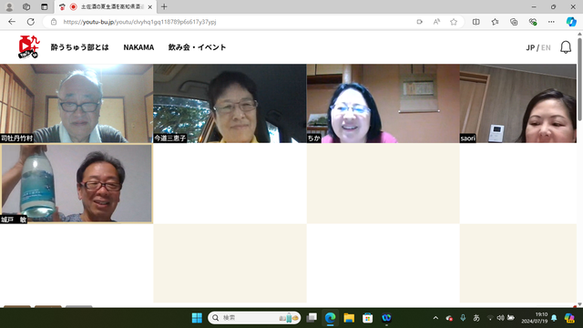583x328 pixels.
Task: Open workspaces icon in title bar
Action: 26,6
